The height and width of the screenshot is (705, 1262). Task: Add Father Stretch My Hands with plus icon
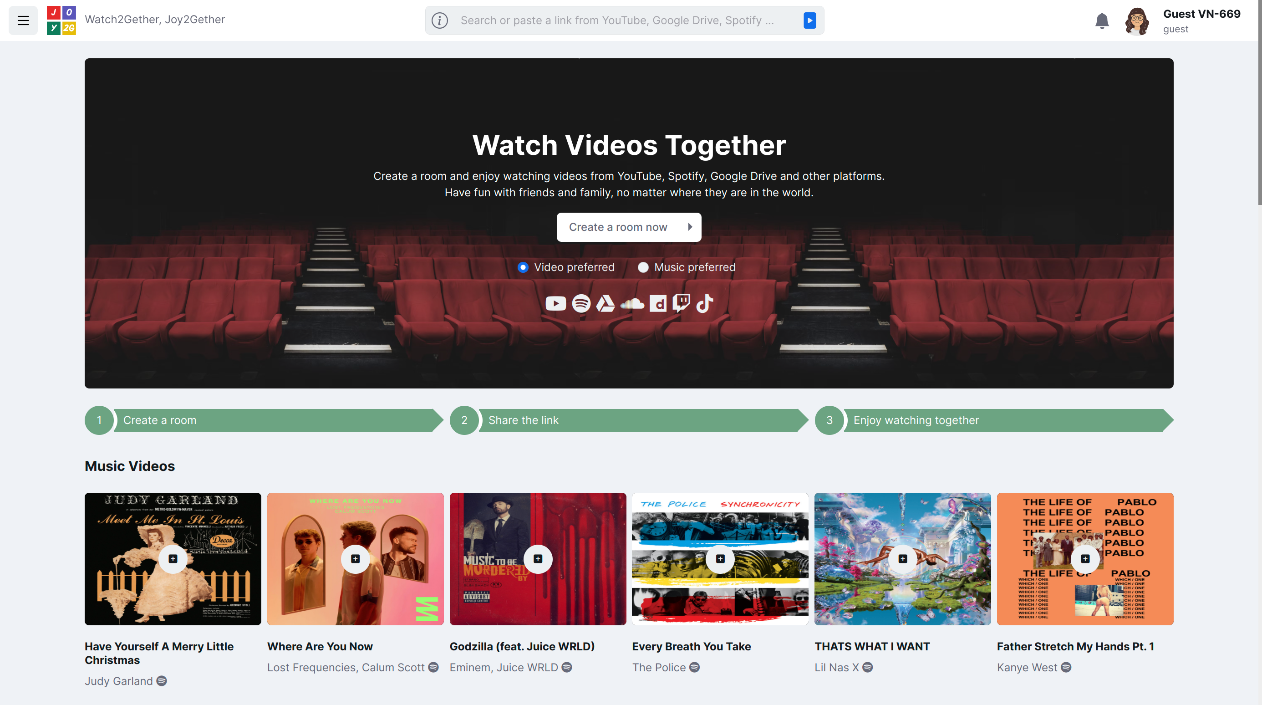pos(1085,559)
